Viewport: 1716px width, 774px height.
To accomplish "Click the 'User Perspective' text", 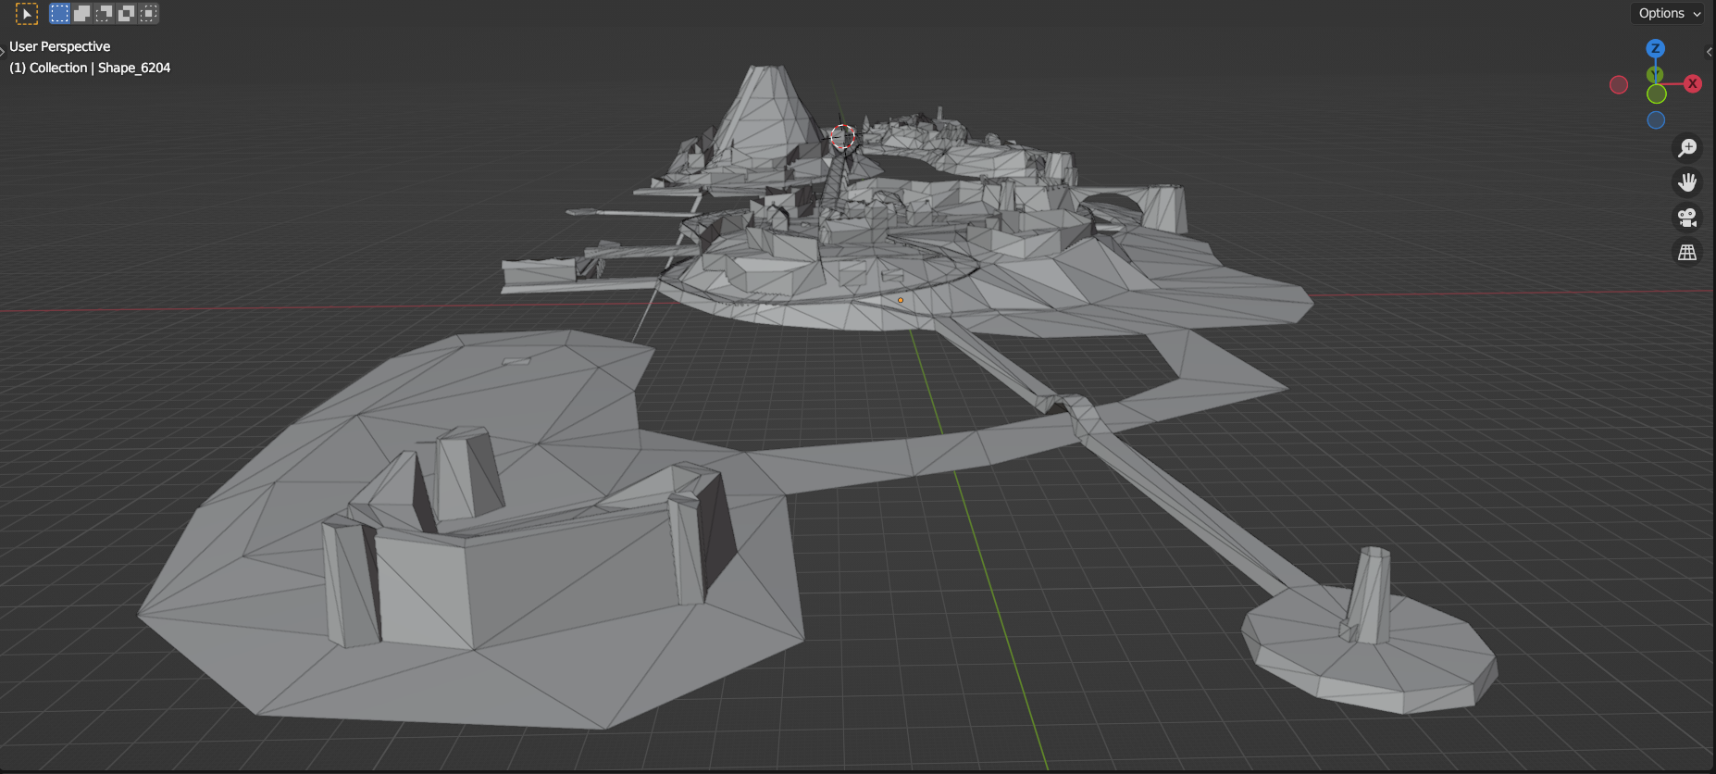I will tap(59, 46).
